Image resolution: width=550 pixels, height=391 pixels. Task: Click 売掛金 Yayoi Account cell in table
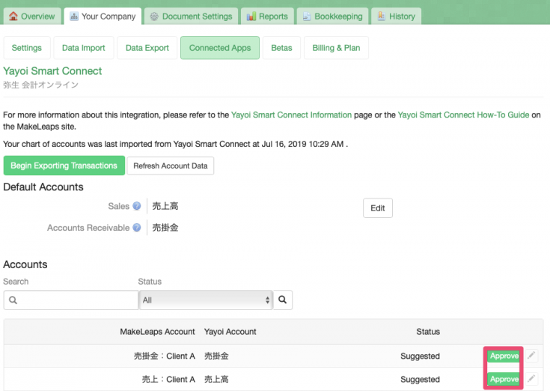click(x=216, y=357)
